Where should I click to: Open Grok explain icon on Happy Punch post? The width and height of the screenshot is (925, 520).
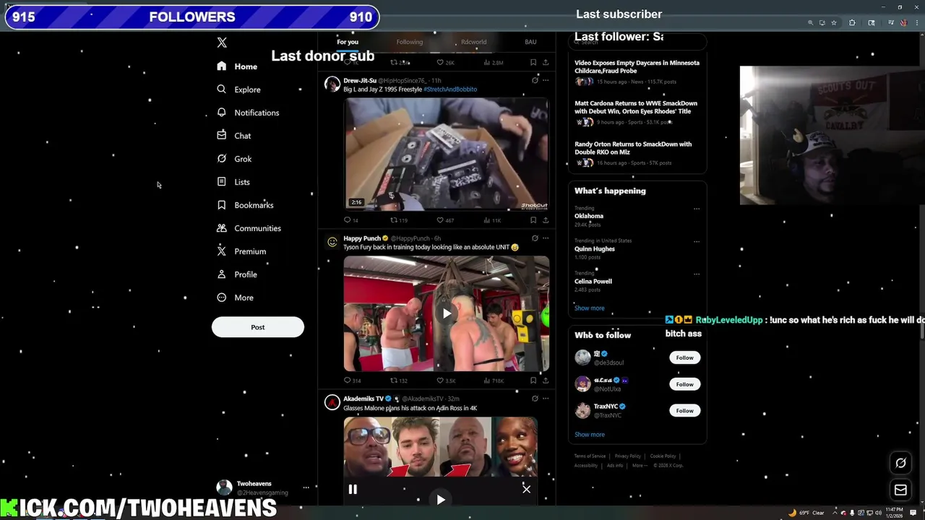[535, 238]
